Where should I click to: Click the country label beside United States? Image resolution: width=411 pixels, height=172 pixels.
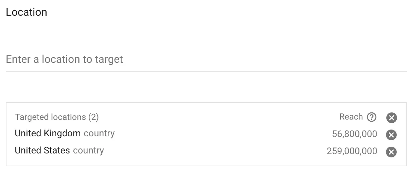click(x=88, y=151)
